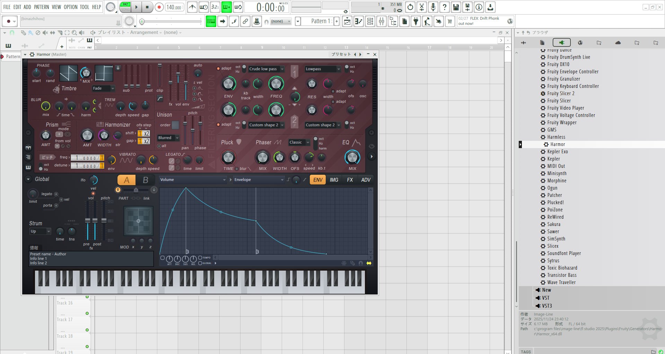Screen dimensions: 665x354
Task: Click the Record button in transport
Action: pyautogui.click(x=159, y=7)
